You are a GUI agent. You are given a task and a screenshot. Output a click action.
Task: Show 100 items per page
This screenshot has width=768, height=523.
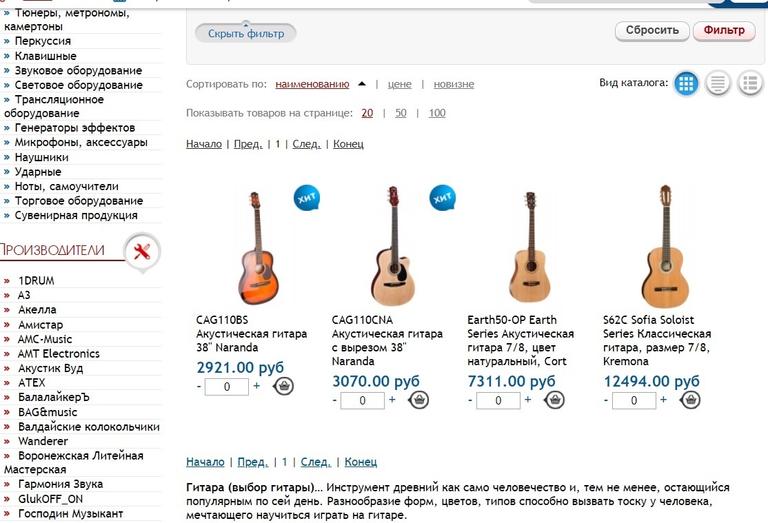(x=437, y=113)
